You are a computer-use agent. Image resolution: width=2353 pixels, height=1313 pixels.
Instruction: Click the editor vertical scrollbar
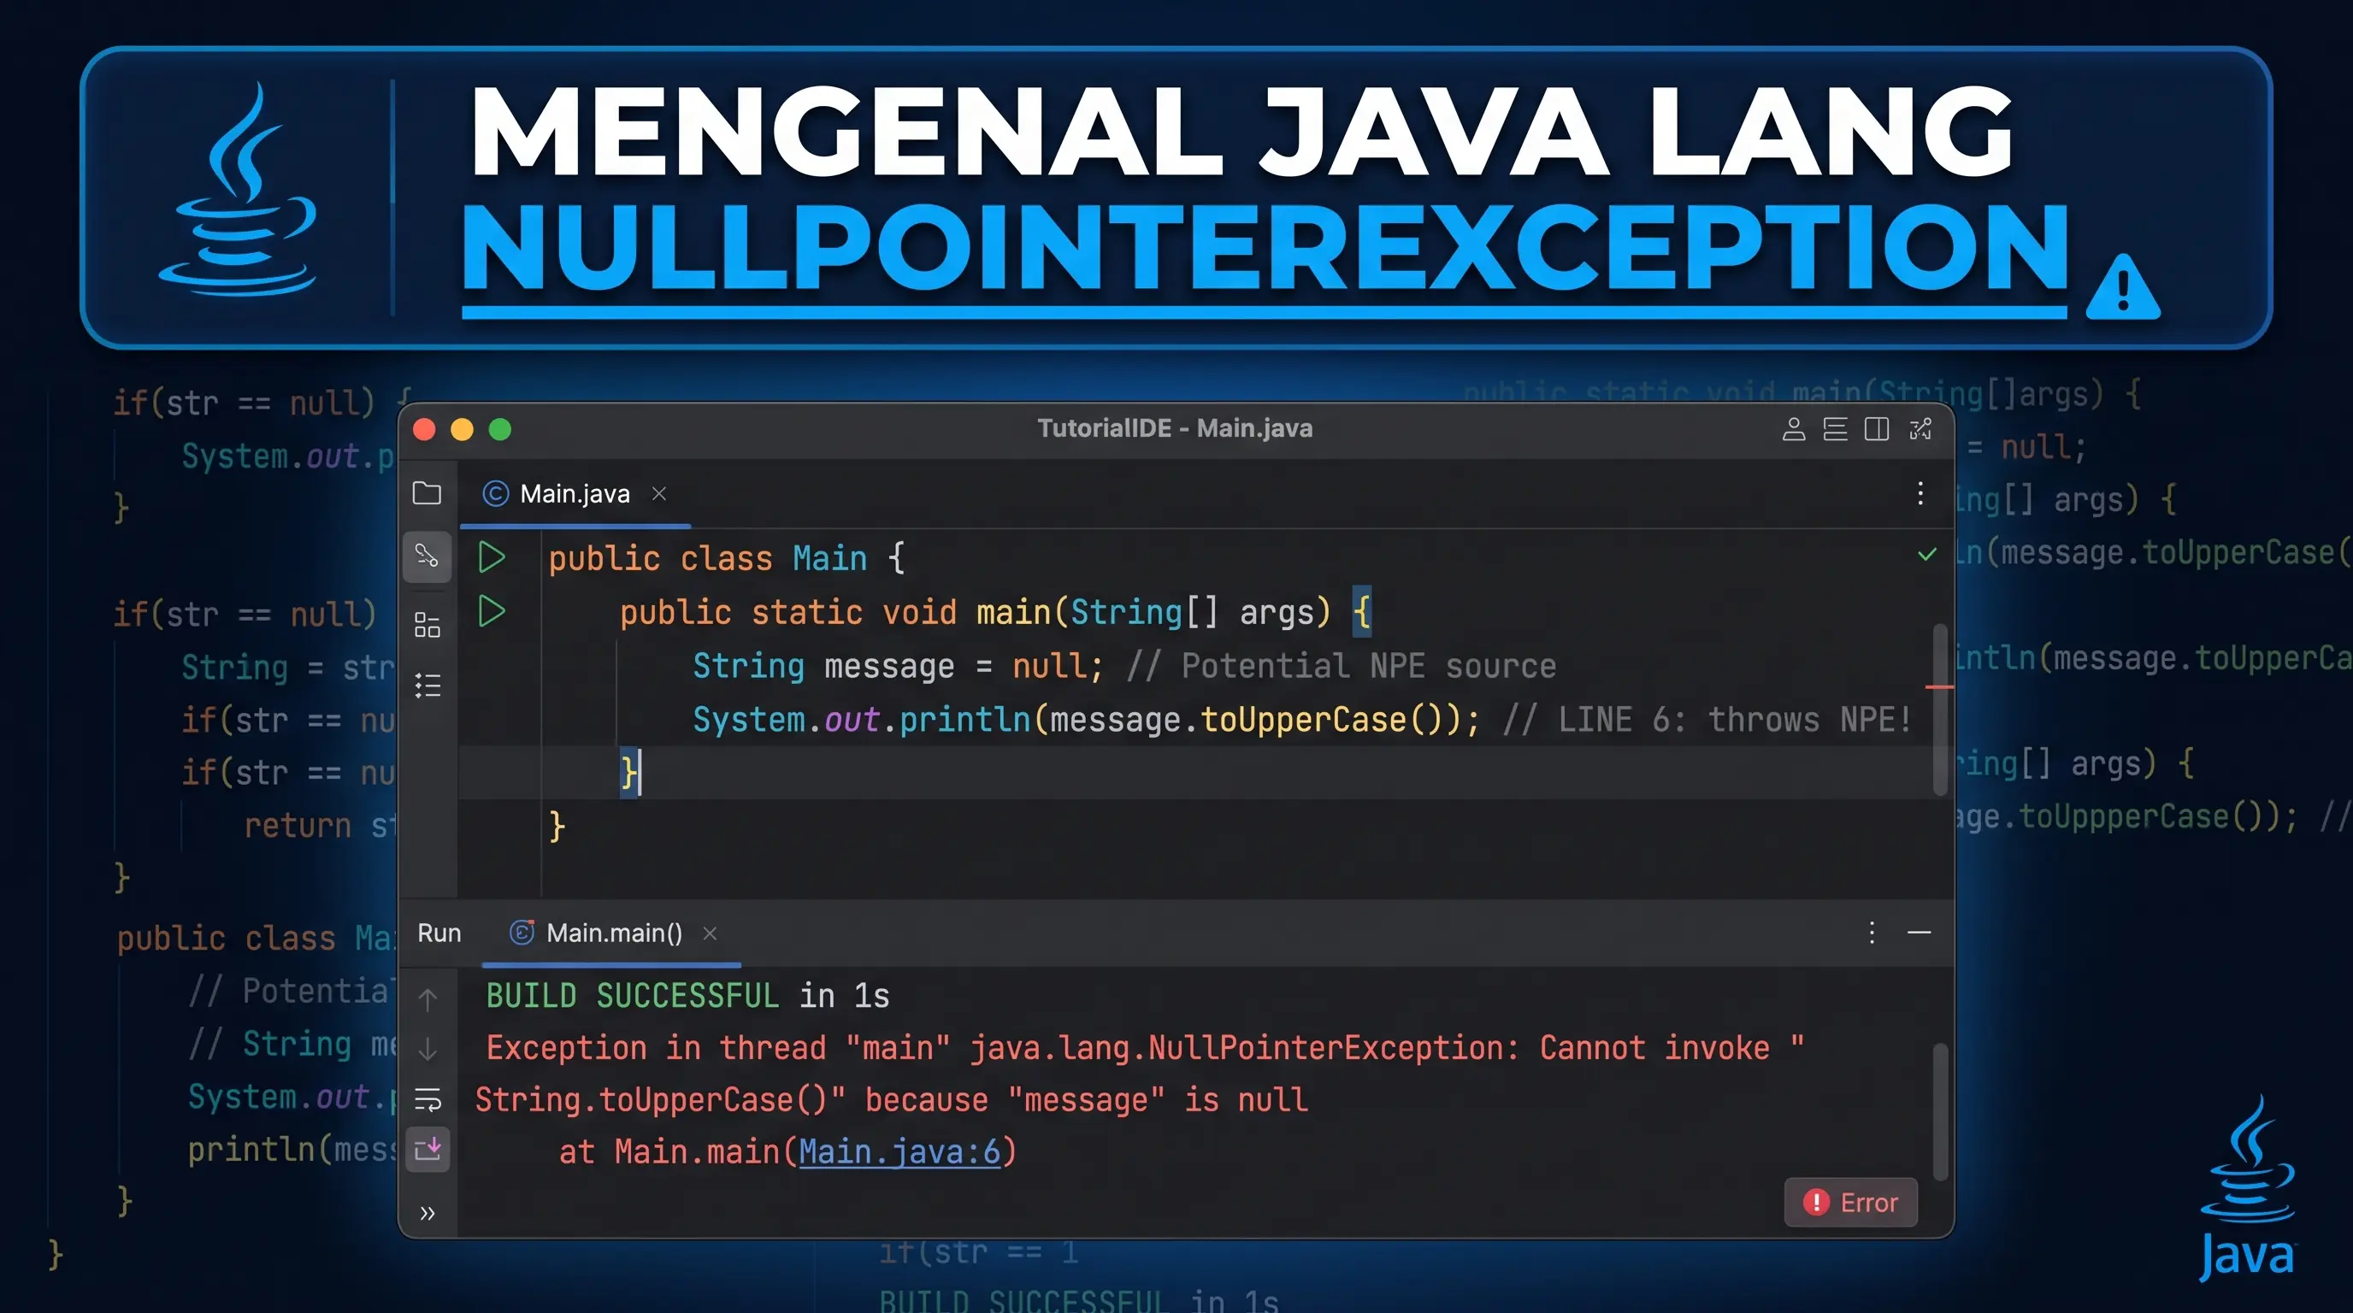pos(1940,709)
